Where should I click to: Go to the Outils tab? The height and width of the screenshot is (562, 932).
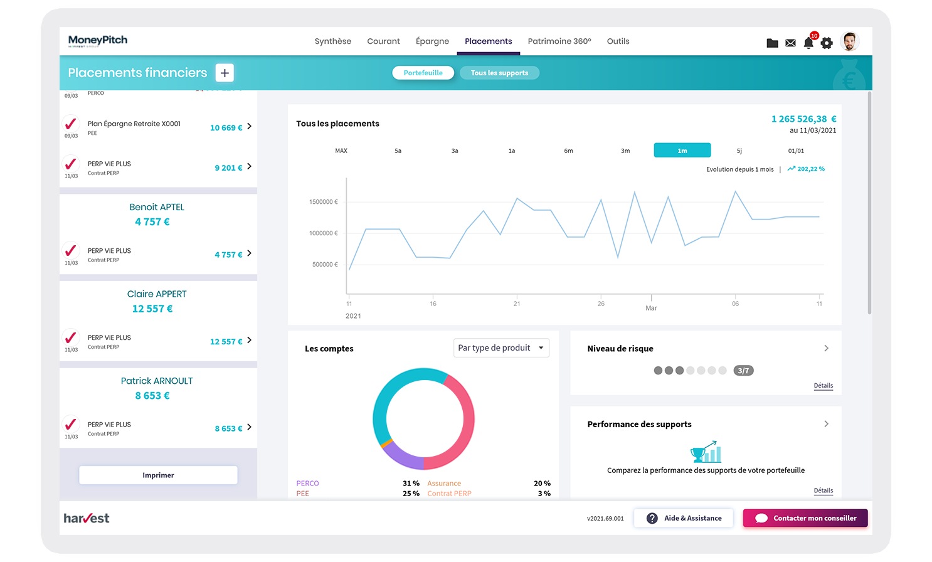tap(618, 41)
